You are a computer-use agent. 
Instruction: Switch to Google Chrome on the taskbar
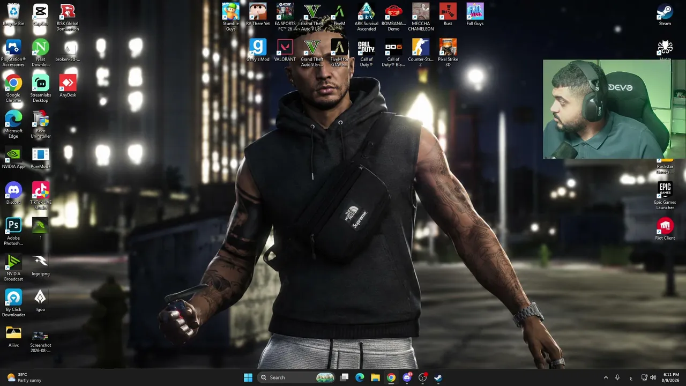(x=391, y=377)
